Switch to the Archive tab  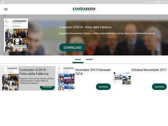89,59
